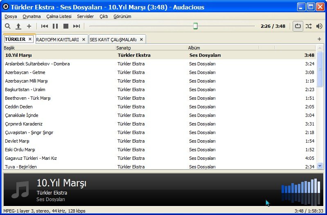Screen dimensions: 327x215
Task: Select the TÜRKLER playlist tab
Action: pyautogui.click(x=15, y=39)
